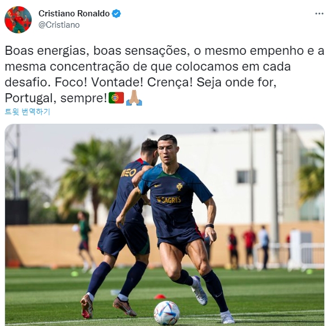Click the soccer ball in the photo

(x=166, y=313)
